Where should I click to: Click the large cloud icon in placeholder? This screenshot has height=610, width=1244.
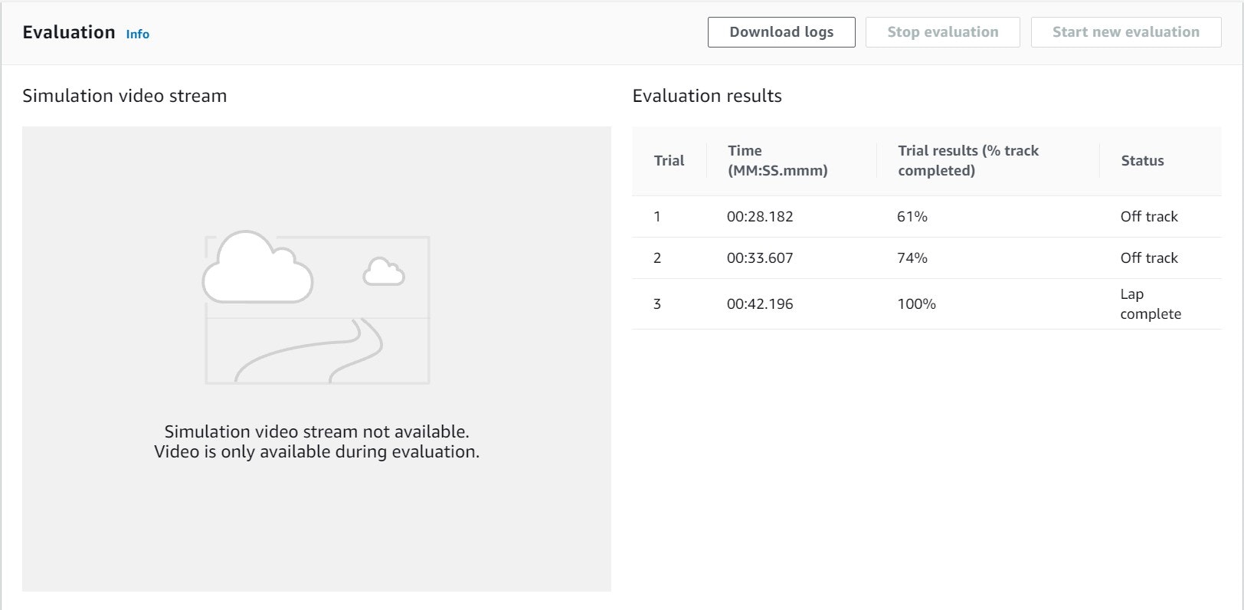(x=257, y=267)
